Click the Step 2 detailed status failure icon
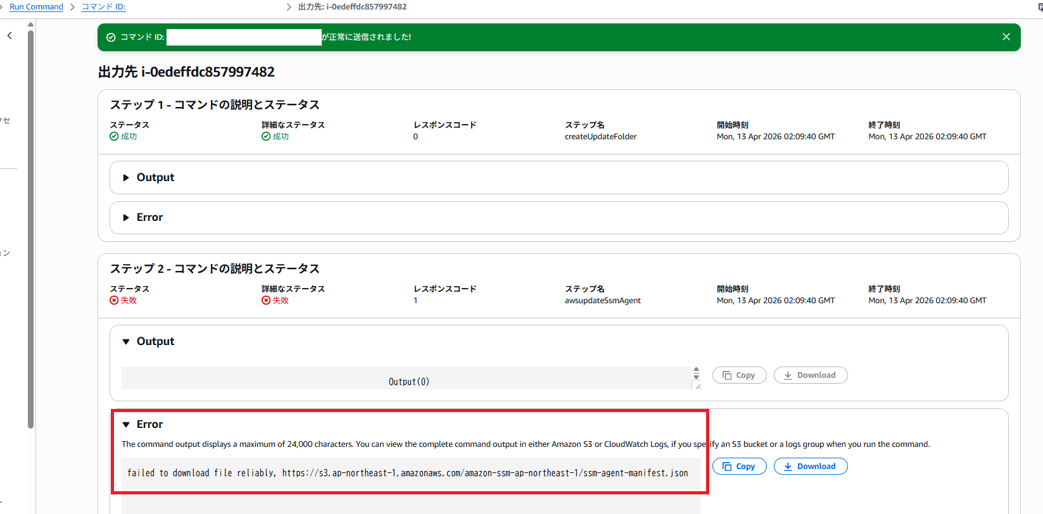 (x=266, y=301)
